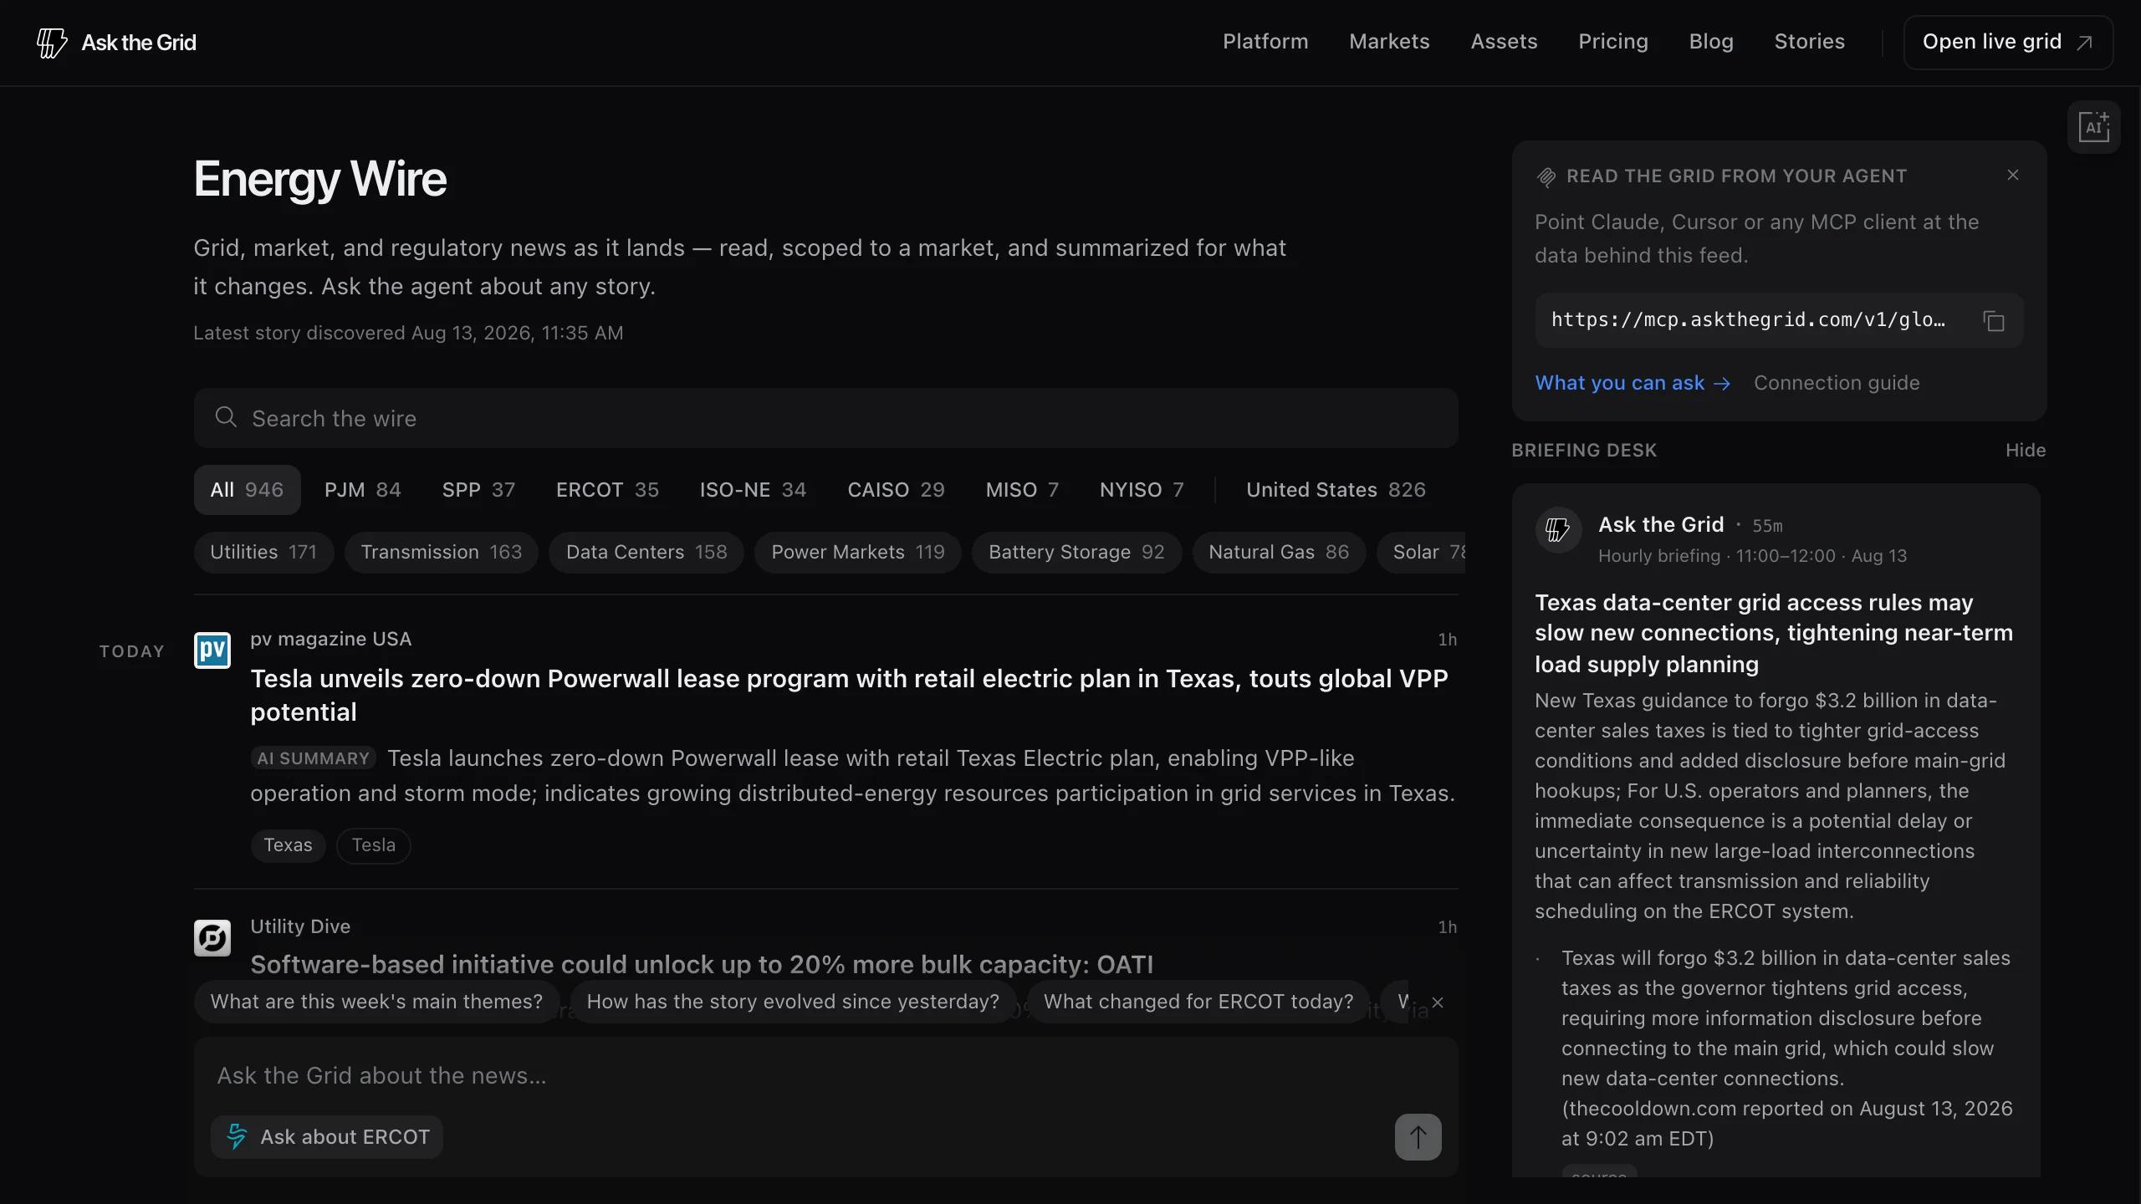
Task: Open the AI panel icon at top right
Action: [2093, 127]
